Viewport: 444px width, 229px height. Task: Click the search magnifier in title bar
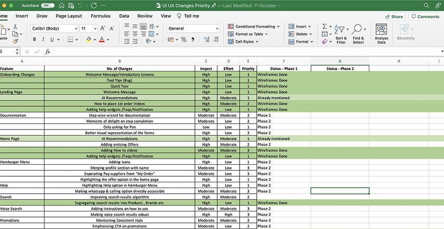pos(425,5)
